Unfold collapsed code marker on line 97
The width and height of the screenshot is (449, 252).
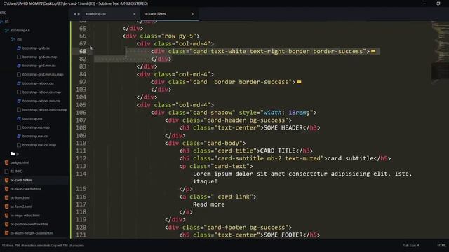[x=299, y=82]
